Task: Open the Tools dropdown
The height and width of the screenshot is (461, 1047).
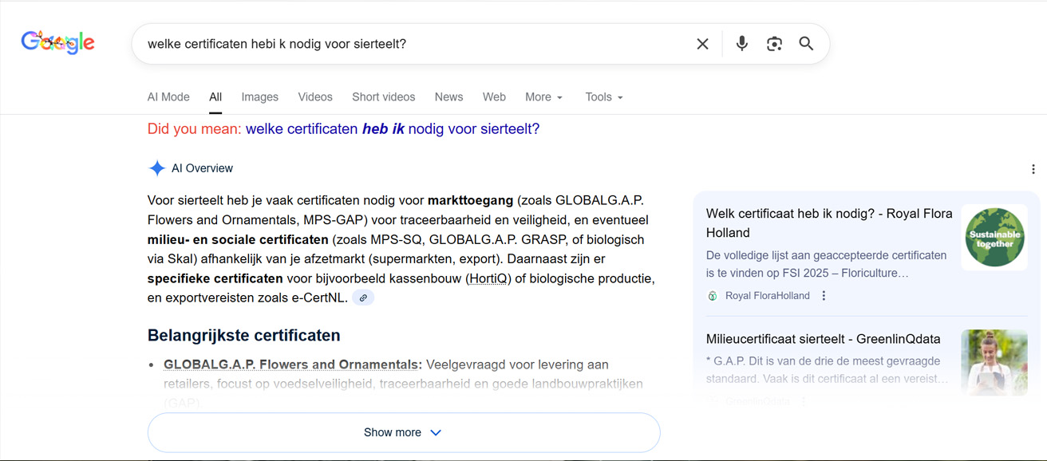Action: point(603,97)
